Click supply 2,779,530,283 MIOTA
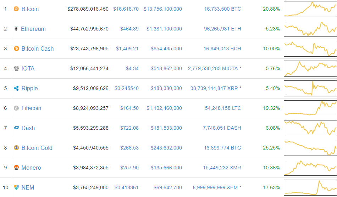Viewport: 337px width, 197px height. (213, 68)
